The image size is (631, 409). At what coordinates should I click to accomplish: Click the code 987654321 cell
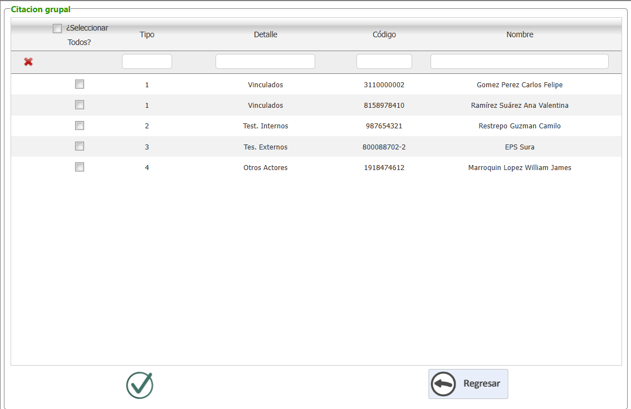click(384, 126)
